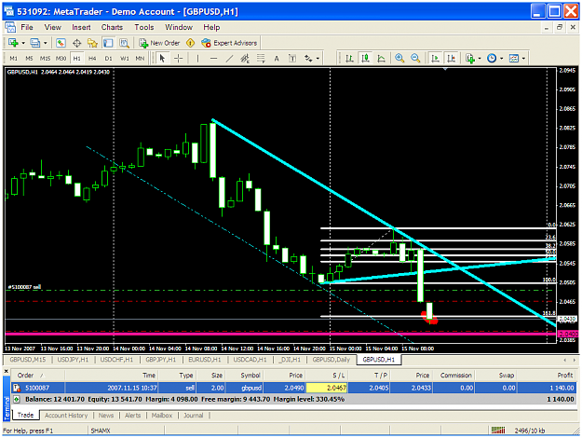This screenshot has width=582, height=438.
Task: Toggle the Expert Advisors button
Action: coord(229,43)
